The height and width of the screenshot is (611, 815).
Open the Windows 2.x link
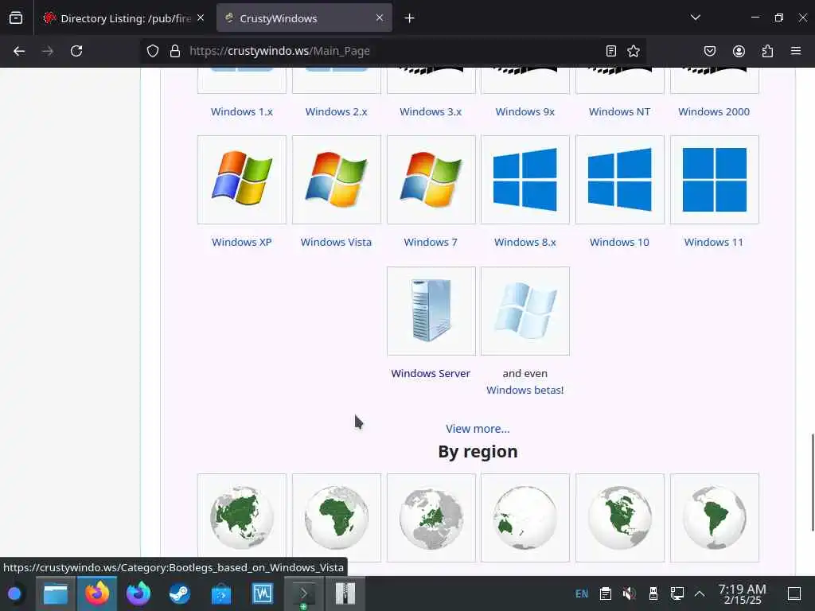click(x=337, y=111)
